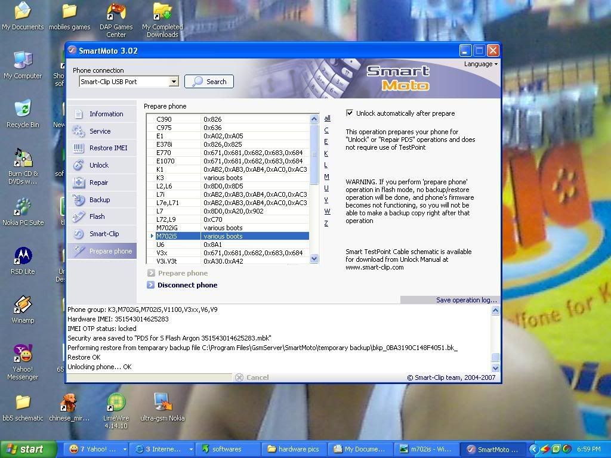Select the Prepare phone sidebar icon
This screenshot has width=611, height=458.
[79, 251]
